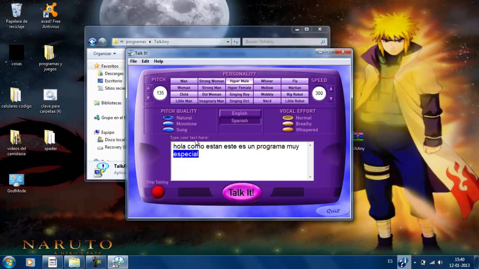Click the volume icon in system tray
Viewport: 479px width, 269px height.
click(440, 262)
